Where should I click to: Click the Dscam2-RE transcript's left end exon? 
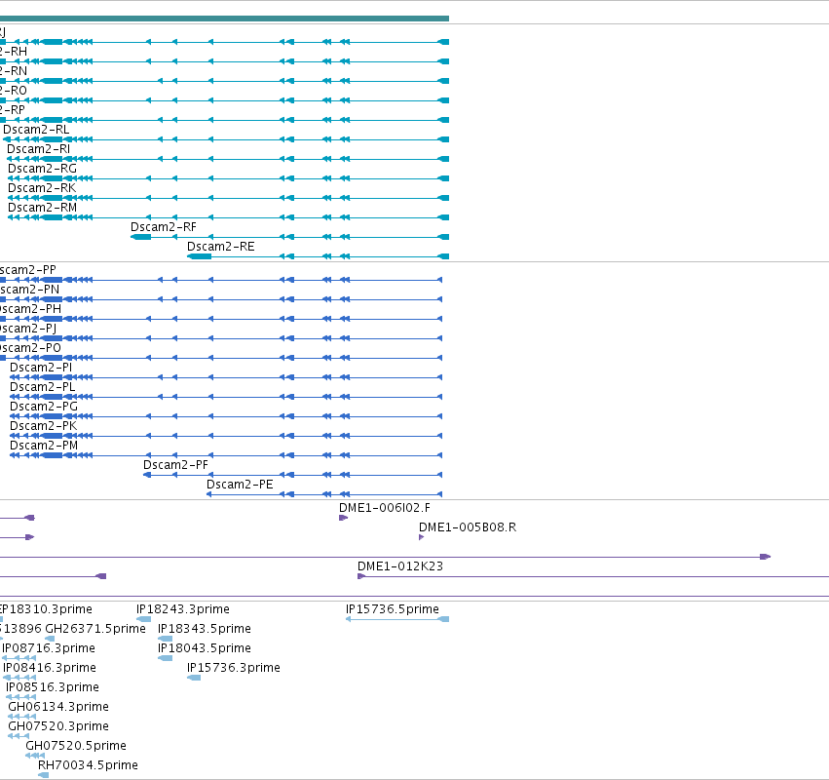[x=200, y=256]
